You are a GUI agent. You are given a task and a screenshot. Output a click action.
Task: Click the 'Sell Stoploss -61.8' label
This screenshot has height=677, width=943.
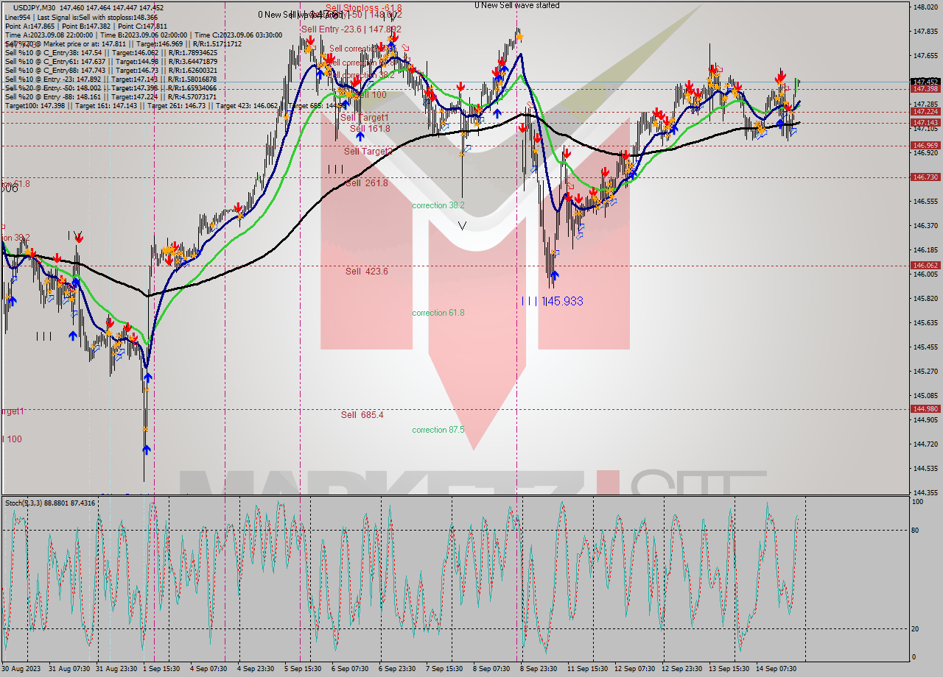(x=364, y=8)
